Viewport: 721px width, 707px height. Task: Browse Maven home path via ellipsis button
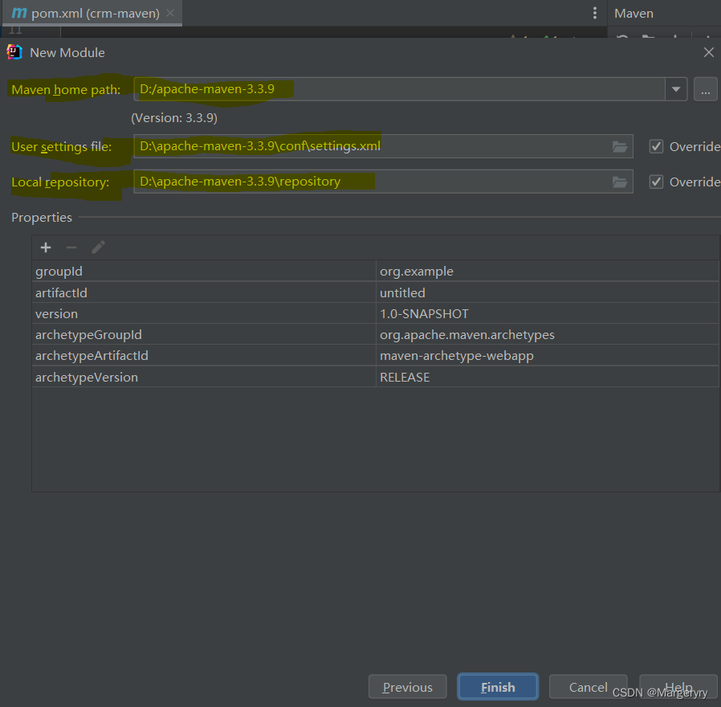pos(705,89)
